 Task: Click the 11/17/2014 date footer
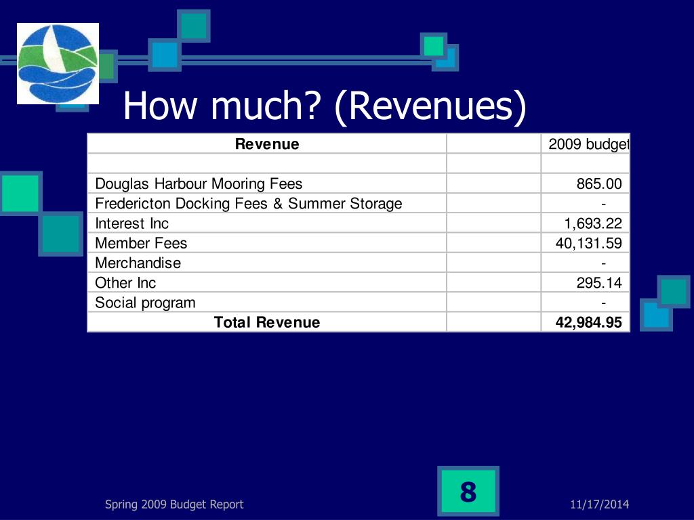pos(599,504)
